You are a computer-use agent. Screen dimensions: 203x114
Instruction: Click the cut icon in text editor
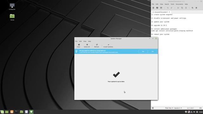pos(178,8)
